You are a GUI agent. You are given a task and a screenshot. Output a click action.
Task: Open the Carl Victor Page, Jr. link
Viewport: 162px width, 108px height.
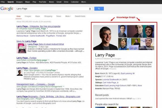click(111, 82)
